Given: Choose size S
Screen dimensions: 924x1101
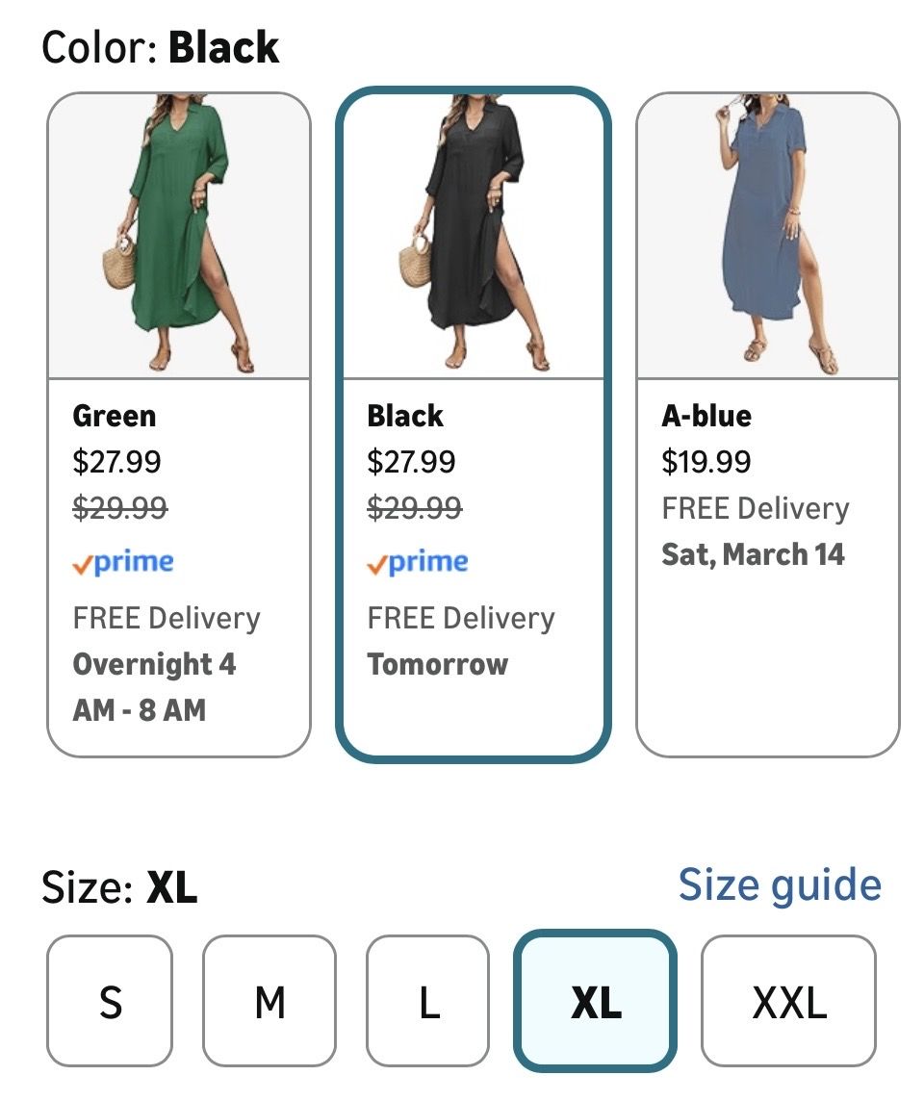Looking at the screenshot, I should (110, 1001).
